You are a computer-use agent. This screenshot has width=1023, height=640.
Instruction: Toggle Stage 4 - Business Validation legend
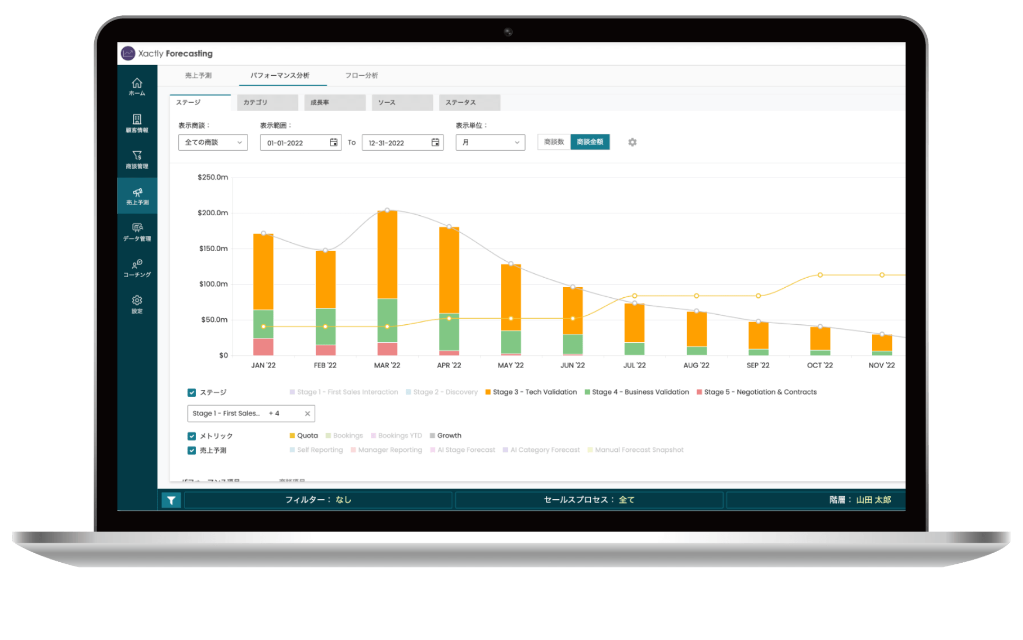click(637, 392)
